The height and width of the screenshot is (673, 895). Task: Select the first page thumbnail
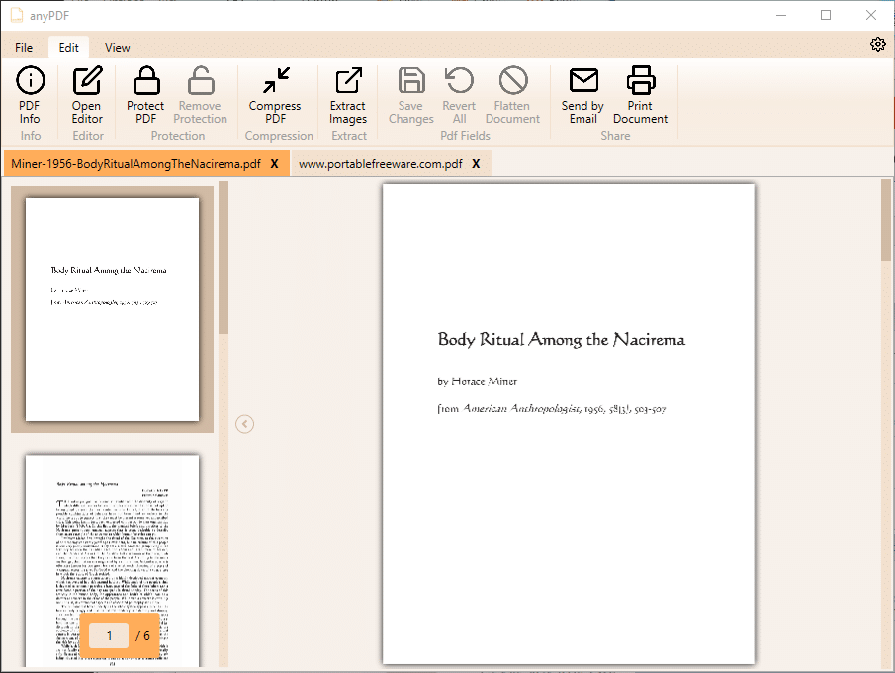coord(112,308)
